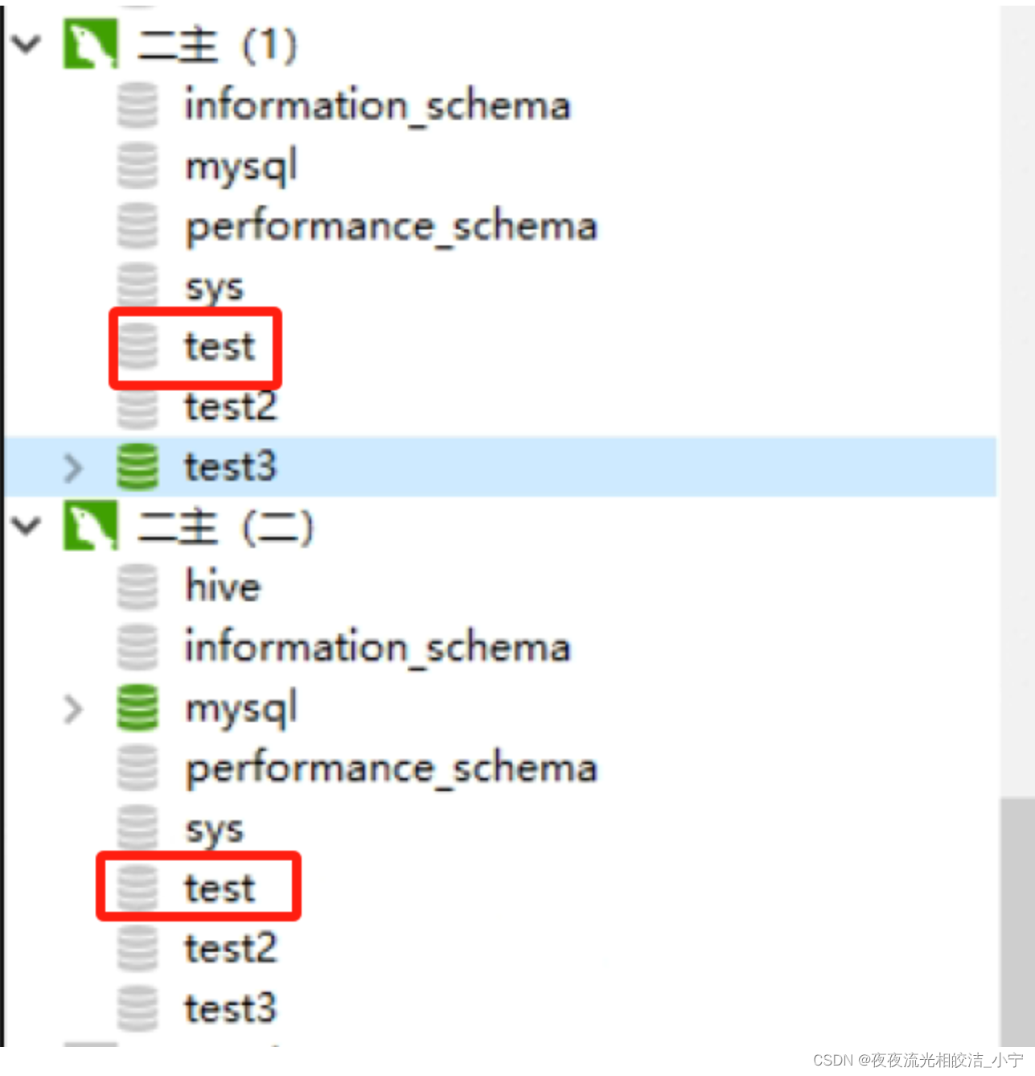Viewport: 1035px width, 1076px height.
Task: Click the database icon next to information_schema in 二主 (1)
Action: (137, 105)
